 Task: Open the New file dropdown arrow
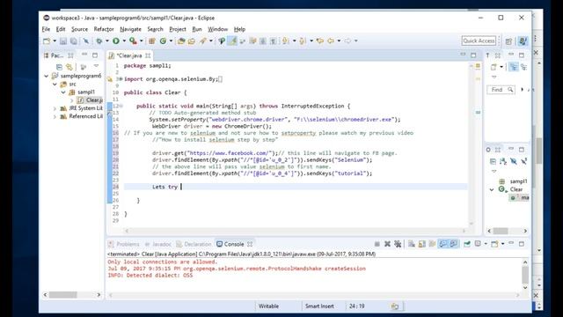[x=55, y=41]
